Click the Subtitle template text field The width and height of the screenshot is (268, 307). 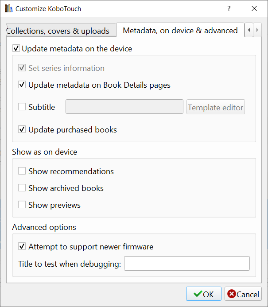coord(124,107)
